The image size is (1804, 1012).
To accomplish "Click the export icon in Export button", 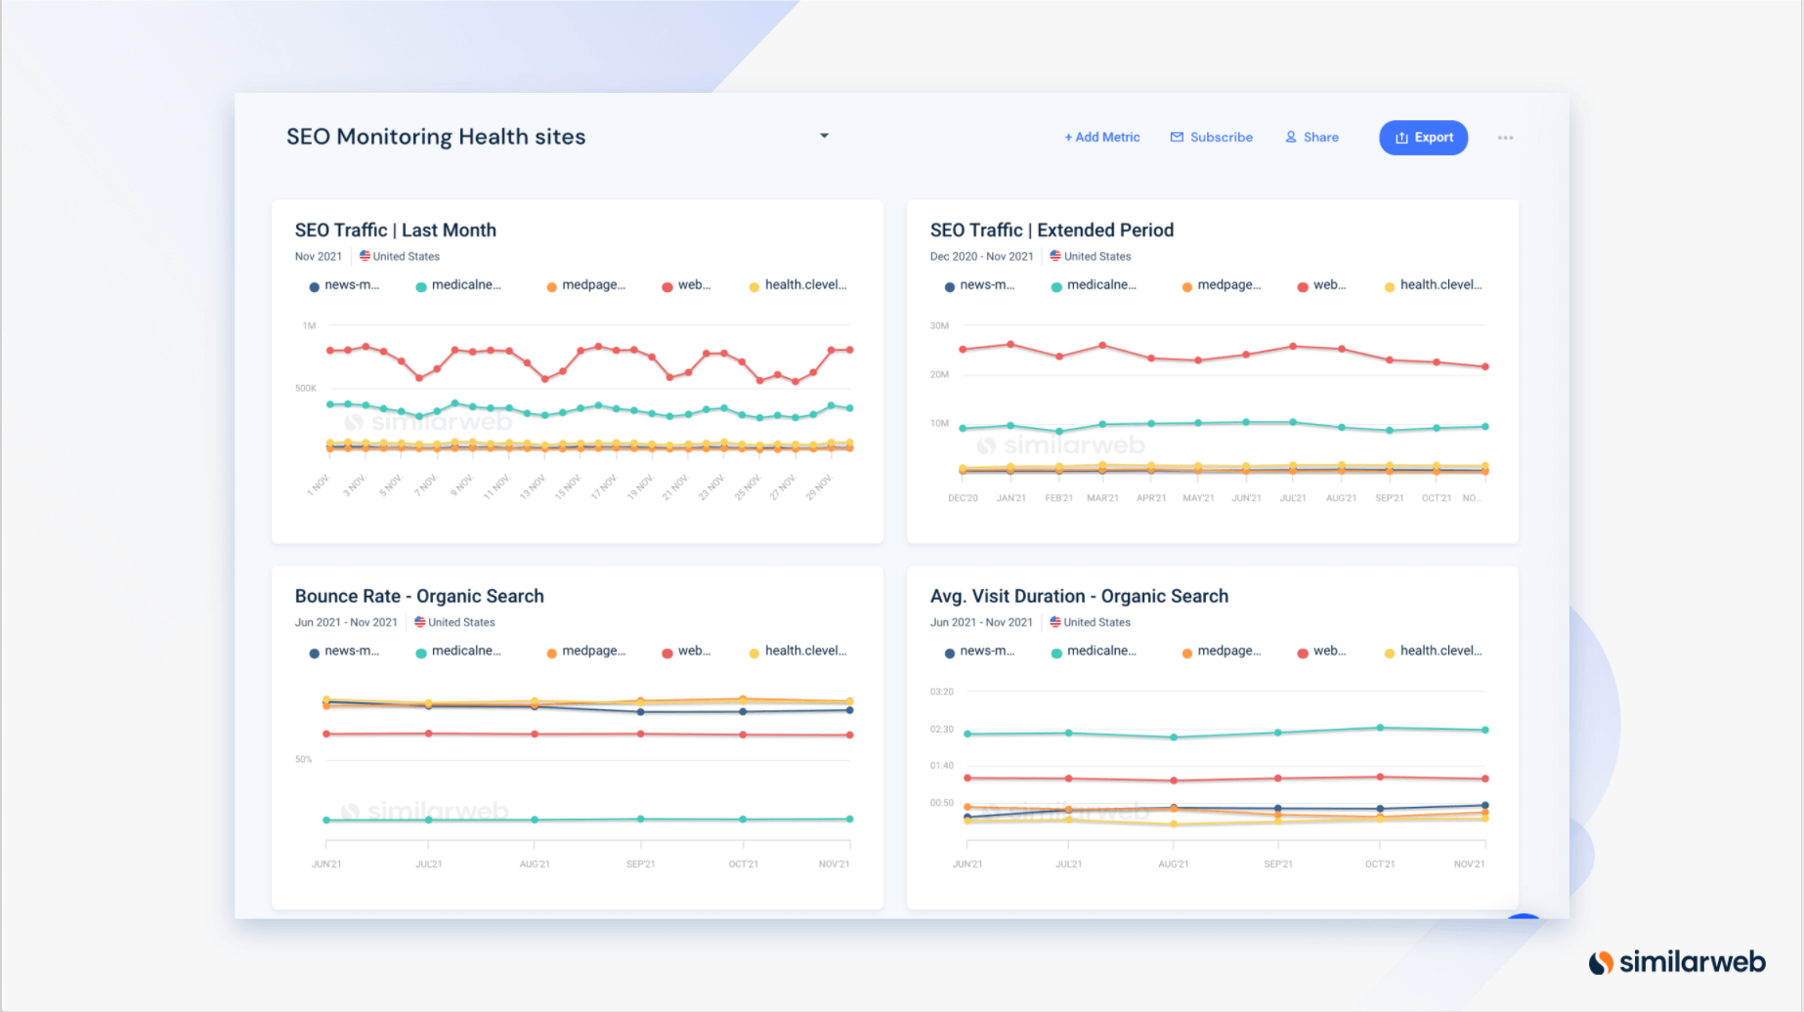I will tap(1401, 138).
